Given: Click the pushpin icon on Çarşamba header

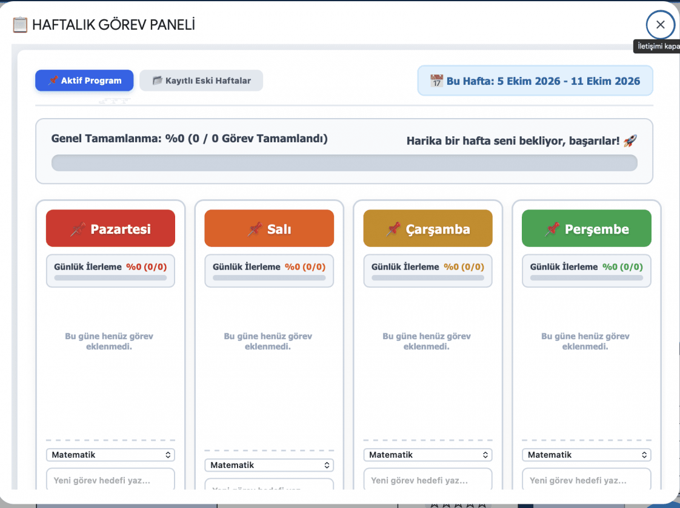Looking at the screenshot, I should [x=393, y=229].
